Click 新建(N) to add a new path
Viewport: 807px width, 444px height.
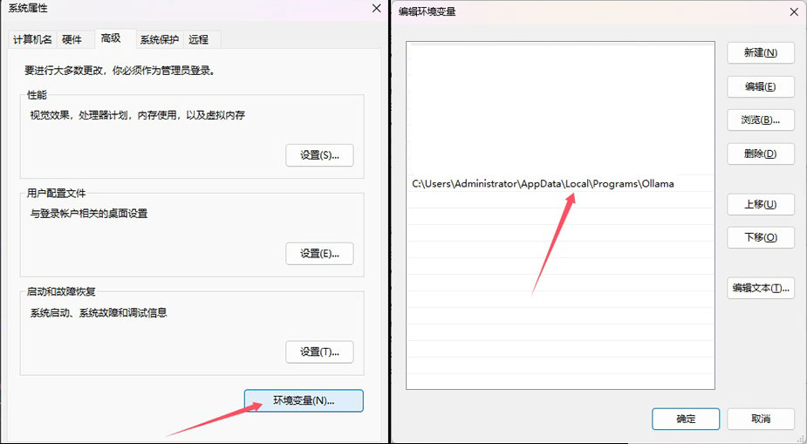761,53
